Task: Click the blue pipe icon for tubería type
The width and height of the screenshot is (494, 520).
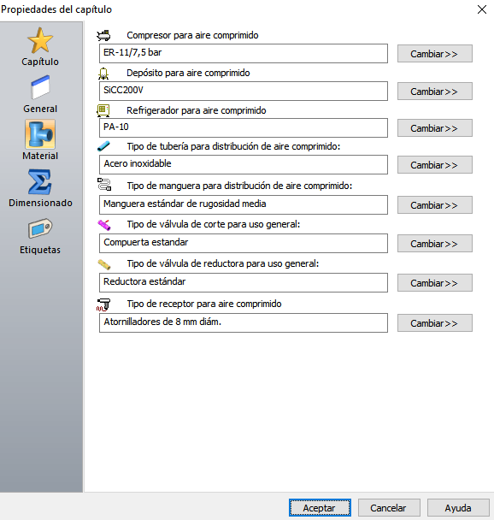Action: click(x=103, y=146)
